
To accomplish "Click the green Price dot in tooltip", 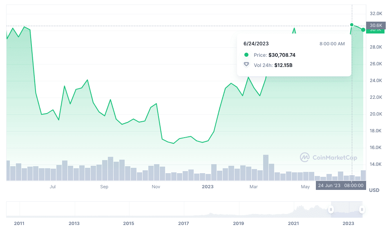I will pyautogui.click(x=246, y=55).
